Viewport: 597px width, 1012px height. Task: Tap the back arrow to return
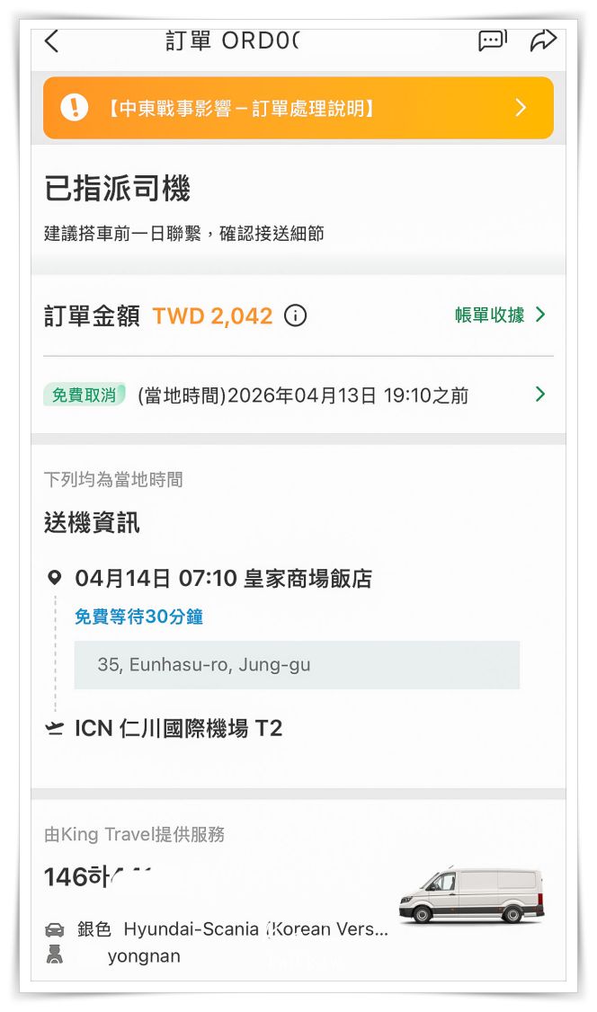click(50, 40)
